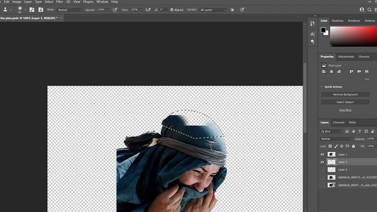Filter layers by type layers icon
The width and height of the screenshot is (377, 212).
click(x=360, y=131)
